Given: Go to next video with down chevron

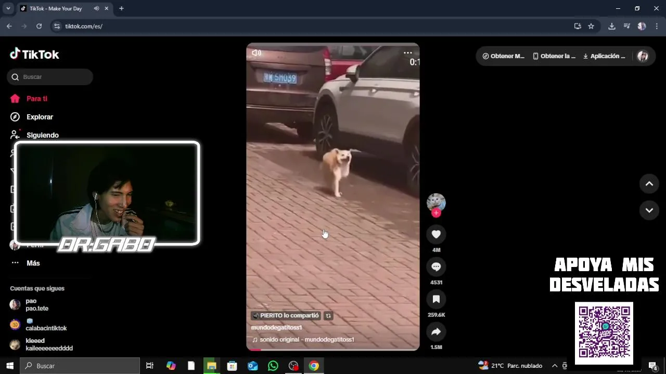Looking at the screenshot, I should coord(649,210).
